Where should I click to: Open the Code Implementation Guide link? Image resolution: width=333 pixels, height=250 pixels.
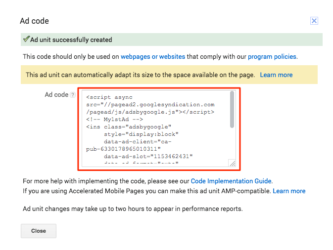click(x=231, y=181)
